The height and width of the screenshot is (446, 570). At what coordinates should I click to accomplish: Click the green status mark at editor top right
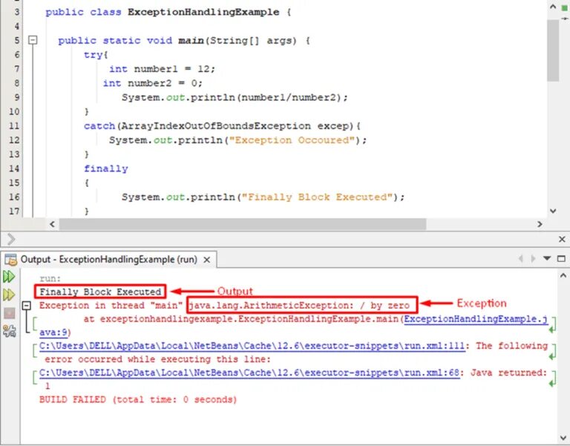point(565,8)
